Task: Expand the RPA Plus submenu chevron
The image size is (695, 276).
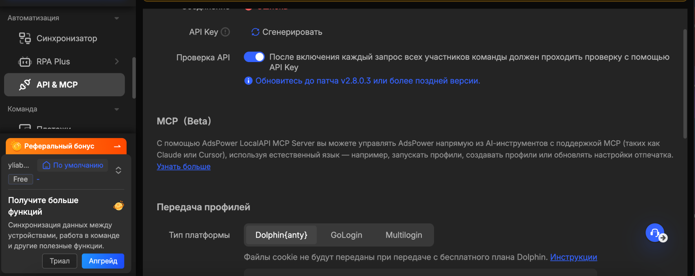Action: point(117,61)
